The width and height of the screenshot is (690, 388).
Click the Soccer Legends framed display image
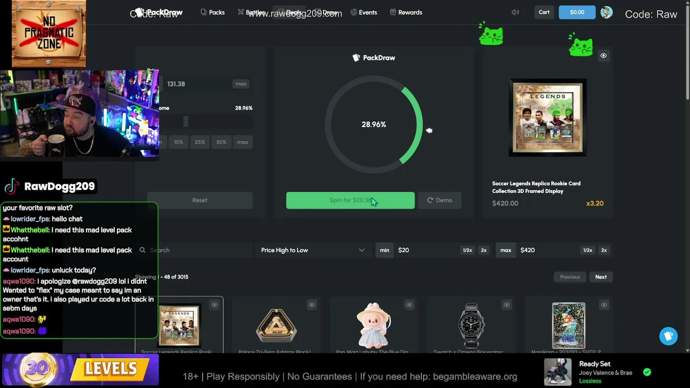pos(548,117)
